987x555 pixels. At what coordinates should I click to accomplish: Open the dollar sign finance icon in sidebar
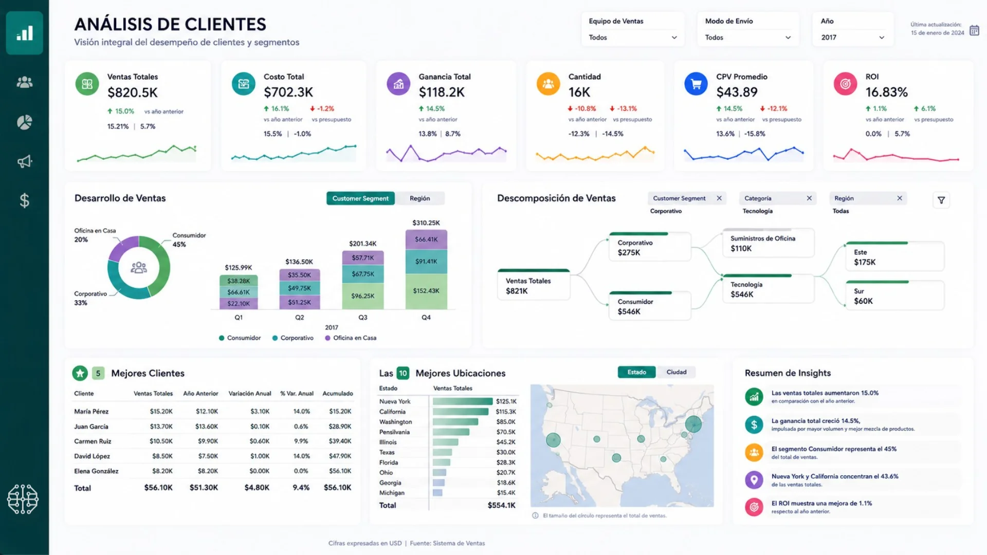[24, 200]
